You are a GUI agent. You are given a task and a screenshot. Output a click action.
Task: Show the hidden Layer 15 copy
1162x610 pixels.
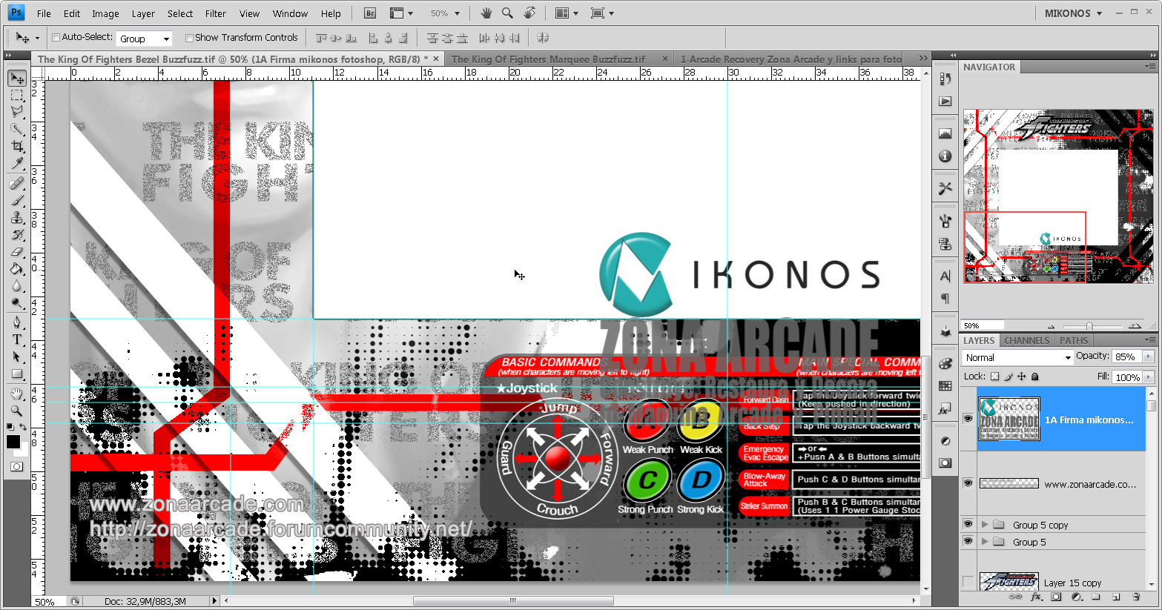click(968, 582)
